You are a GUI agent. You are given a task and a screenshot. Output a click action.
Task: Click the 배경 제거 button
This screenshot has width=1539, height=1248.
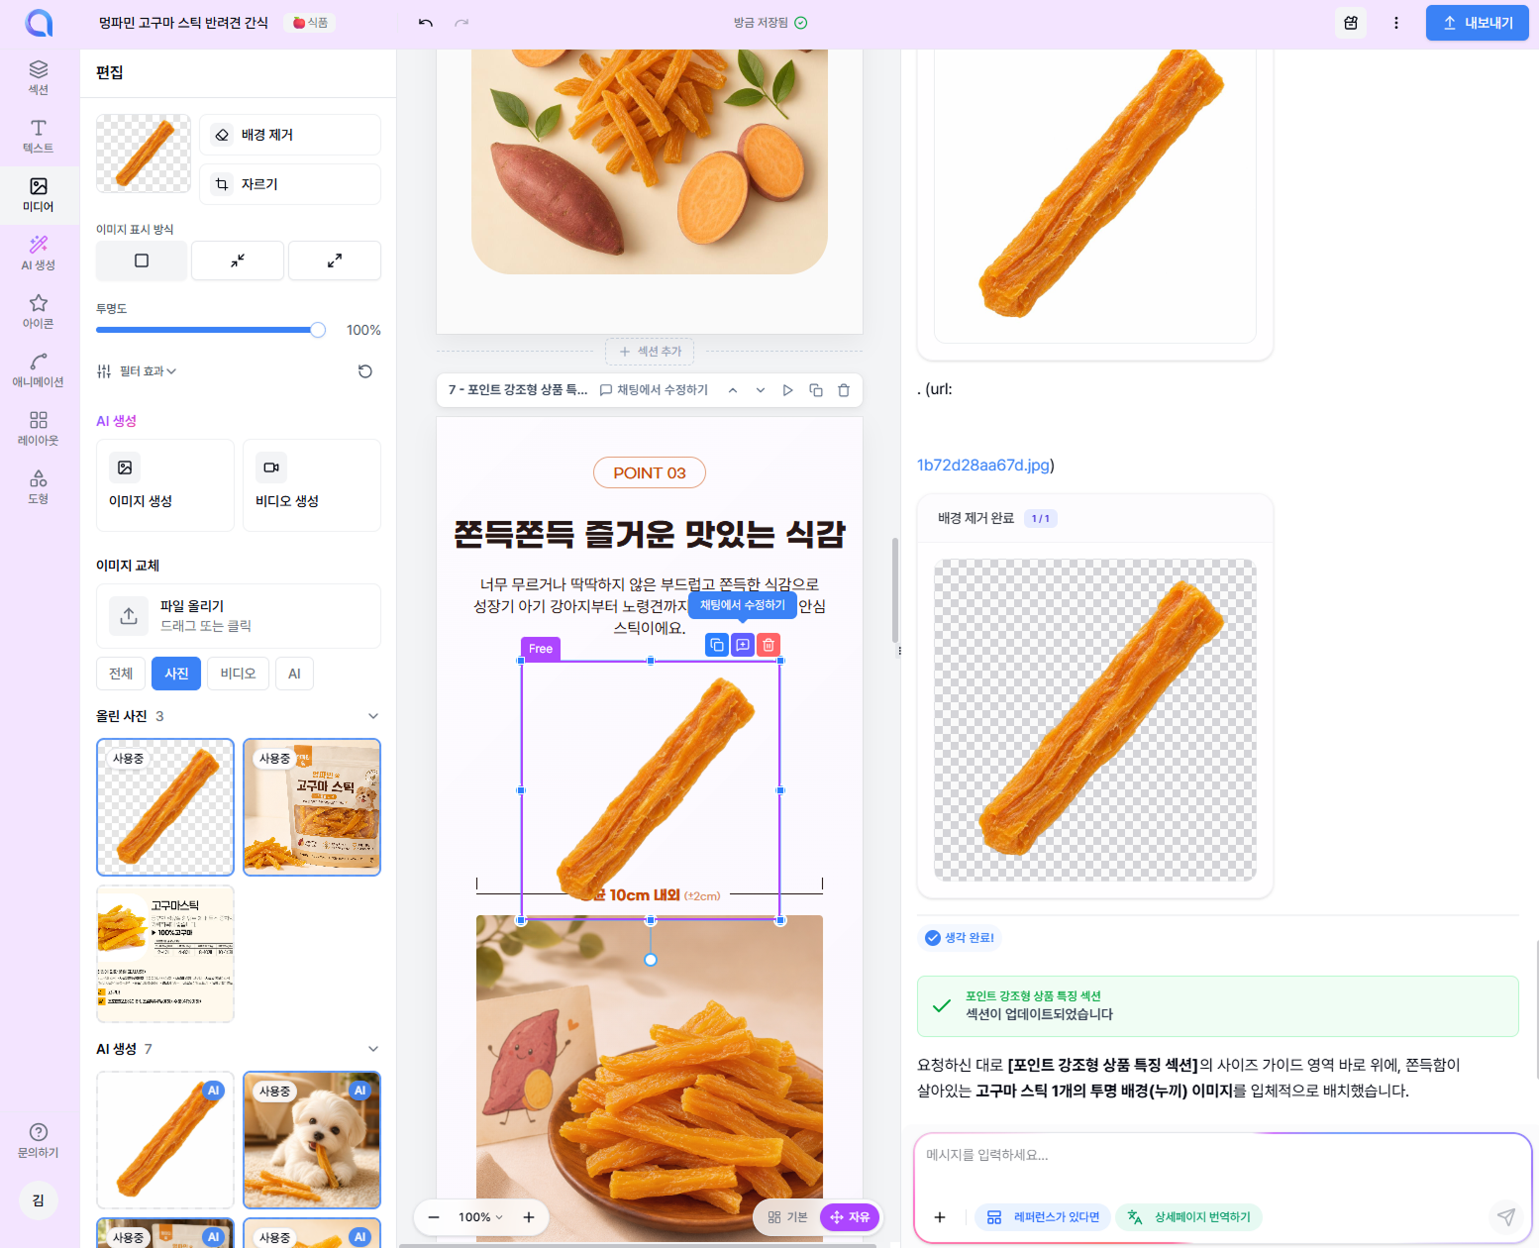pos(290,135)
